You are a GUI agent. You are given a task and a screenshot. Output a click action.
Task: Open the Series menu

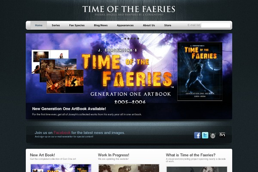[56, 25]
